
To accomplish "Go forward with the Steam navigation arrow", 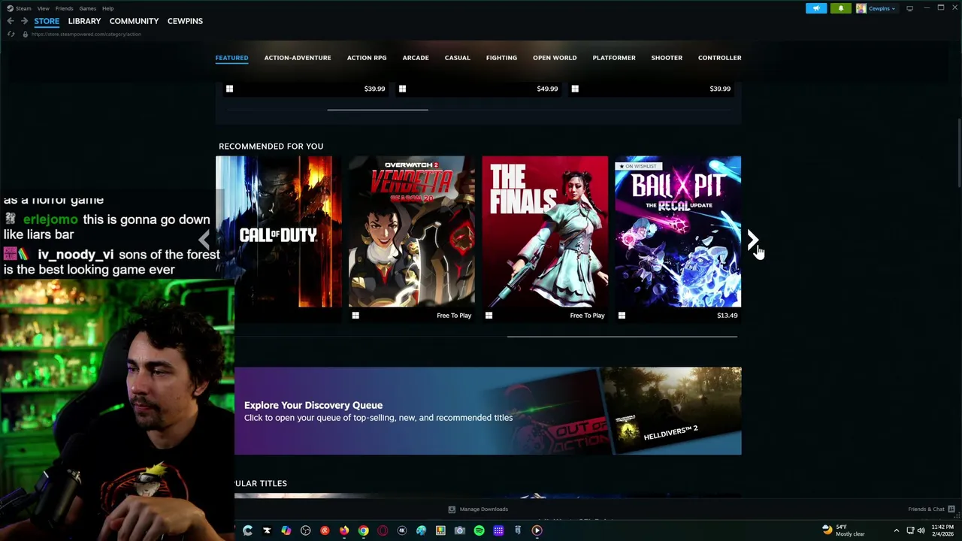I will 24,21.
